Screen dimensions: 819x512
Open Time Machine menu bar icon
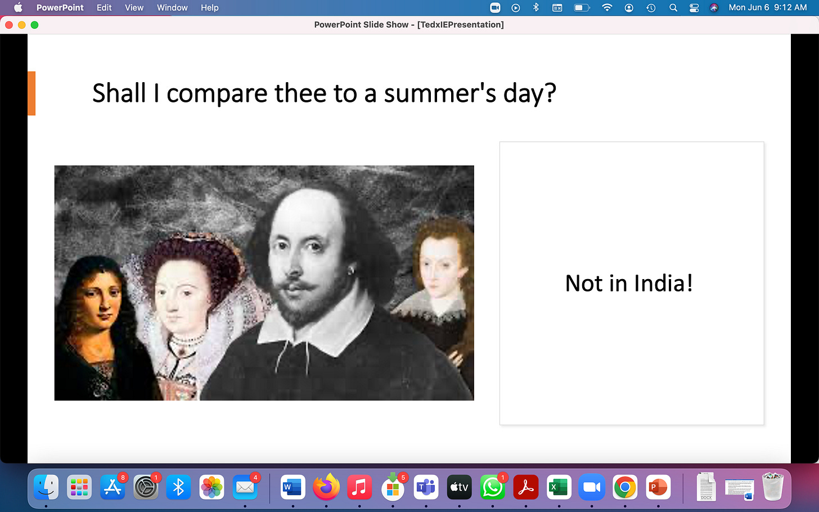pos(651,7)
